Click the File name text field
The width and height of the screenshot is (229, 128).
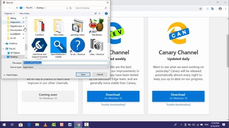65,63
